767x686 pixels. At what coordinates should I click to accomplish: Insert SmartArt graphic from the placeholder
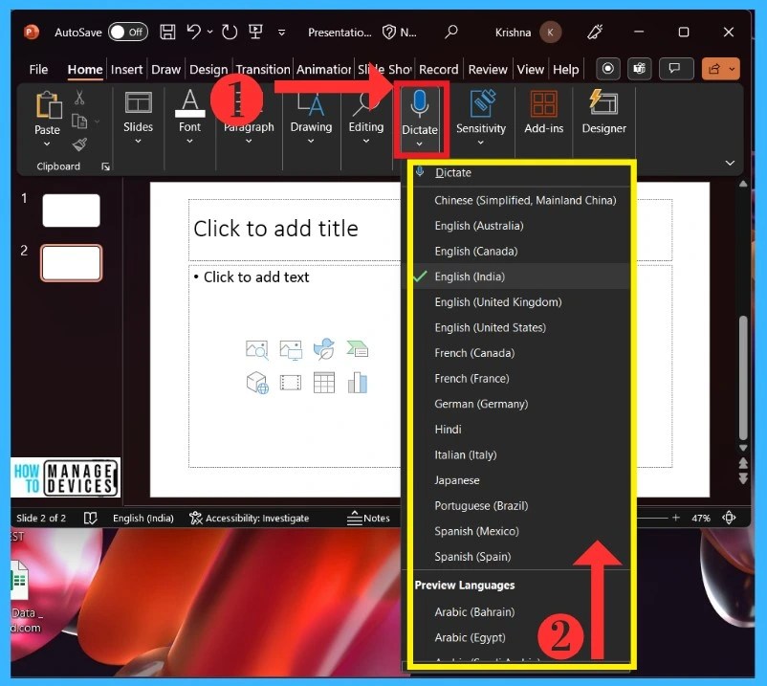click(x=358, y=349)
